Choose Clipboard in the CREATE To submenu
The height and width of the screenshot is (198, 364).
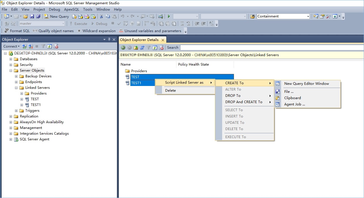click(307, 98)
